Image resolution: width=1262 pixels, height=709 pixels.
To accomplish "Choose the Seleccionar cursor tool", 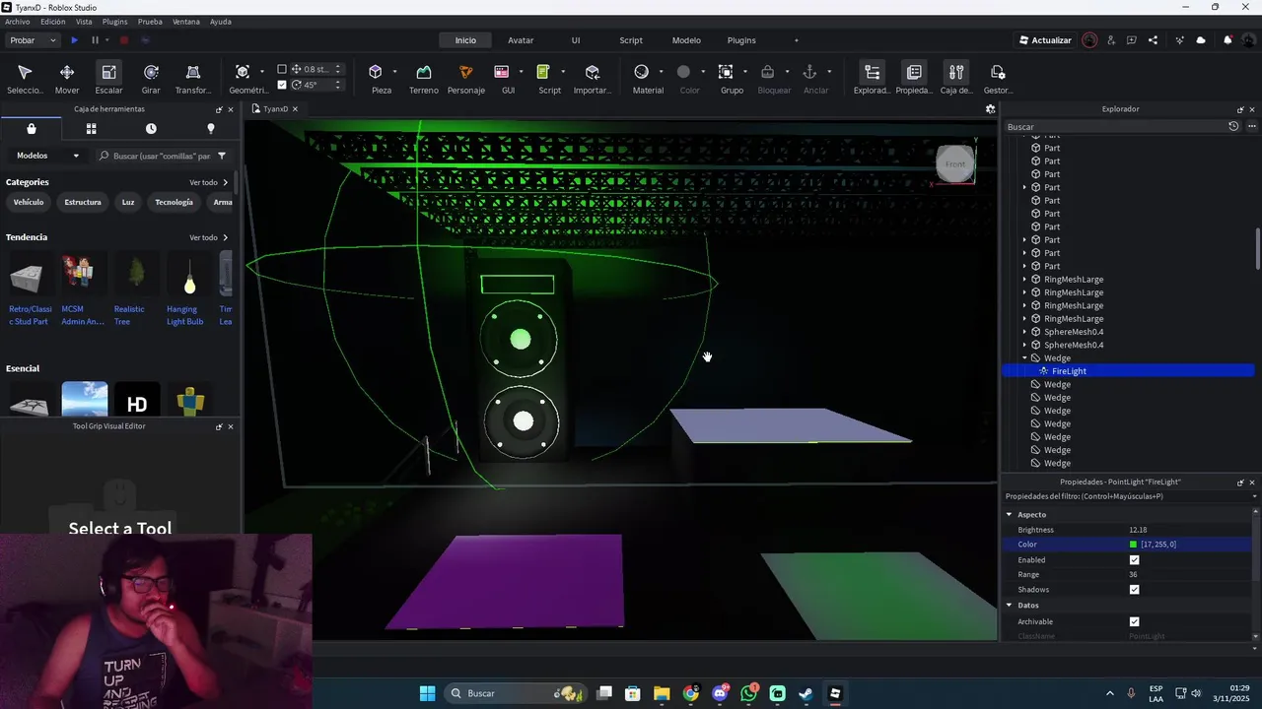I will click(25, 78).
